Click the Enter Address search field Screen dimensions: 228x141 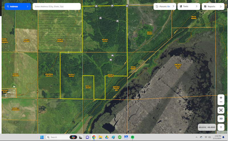pos(56,6)
